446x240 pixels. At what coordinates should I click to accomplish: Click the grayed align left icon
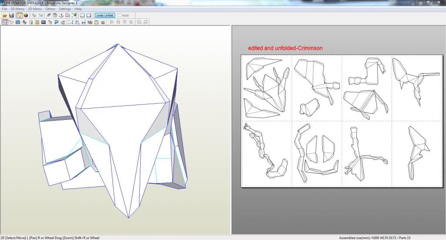coord(111,22)
